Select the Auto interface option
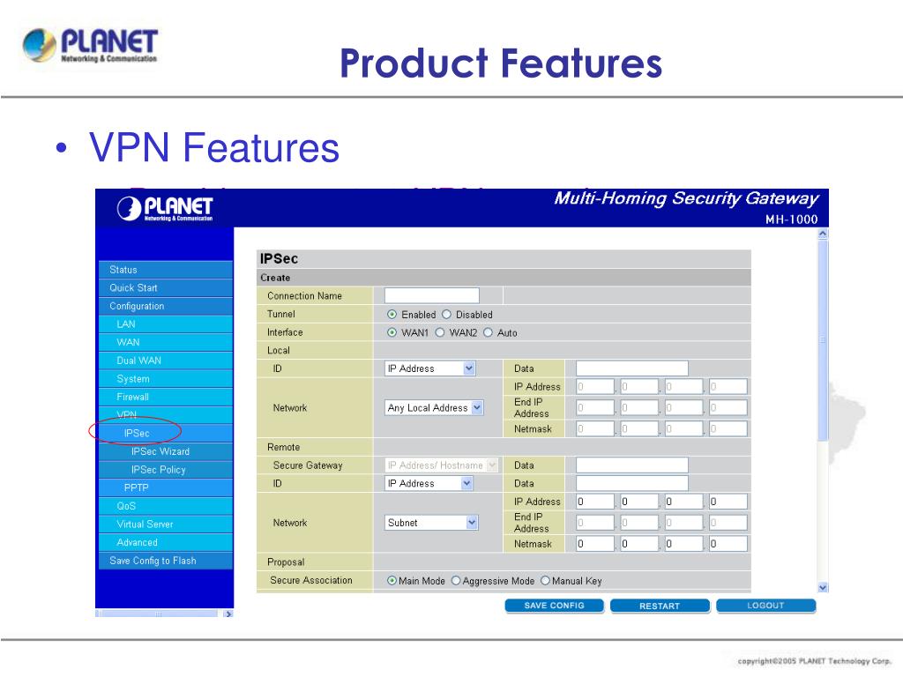This screenshot has height=677, width=903. click(488, 332)
